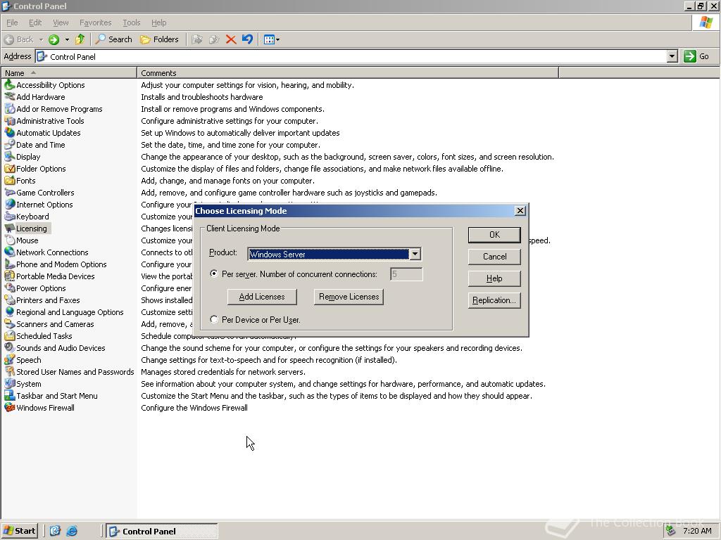Select the Printers and Faxes icon
Image resolution: width=721 pixels, height=540 pixels.
pos(10,300)
